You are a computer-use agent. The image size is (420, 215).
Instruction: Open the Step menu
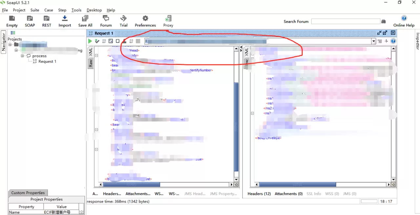tap(62, 10)
